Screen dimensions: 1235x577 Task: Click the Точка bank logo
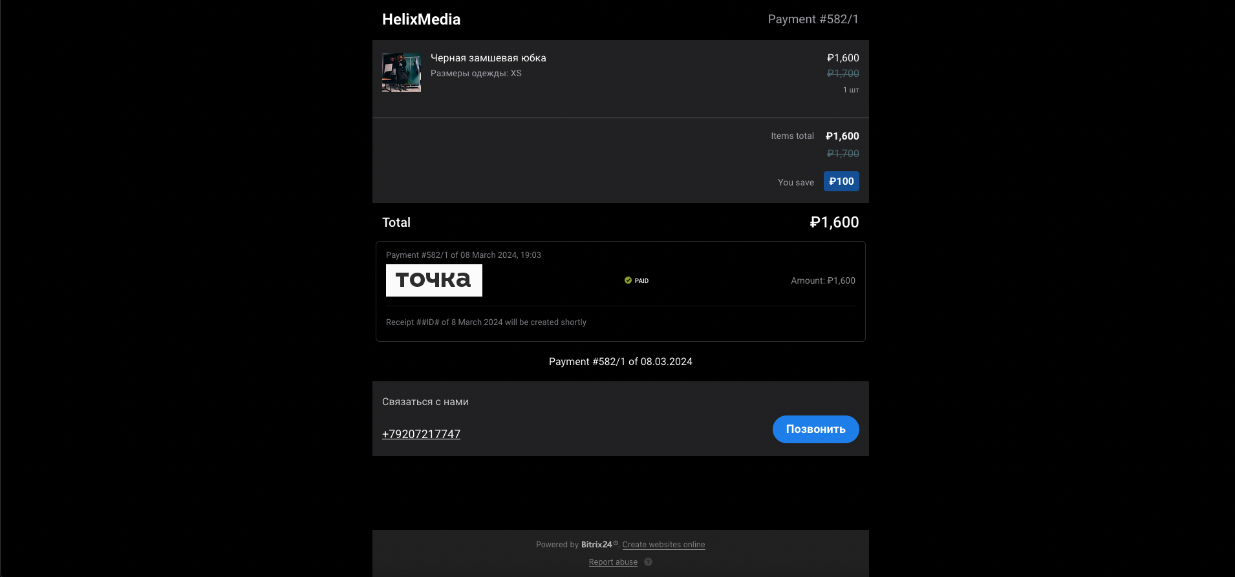point(434,280)
